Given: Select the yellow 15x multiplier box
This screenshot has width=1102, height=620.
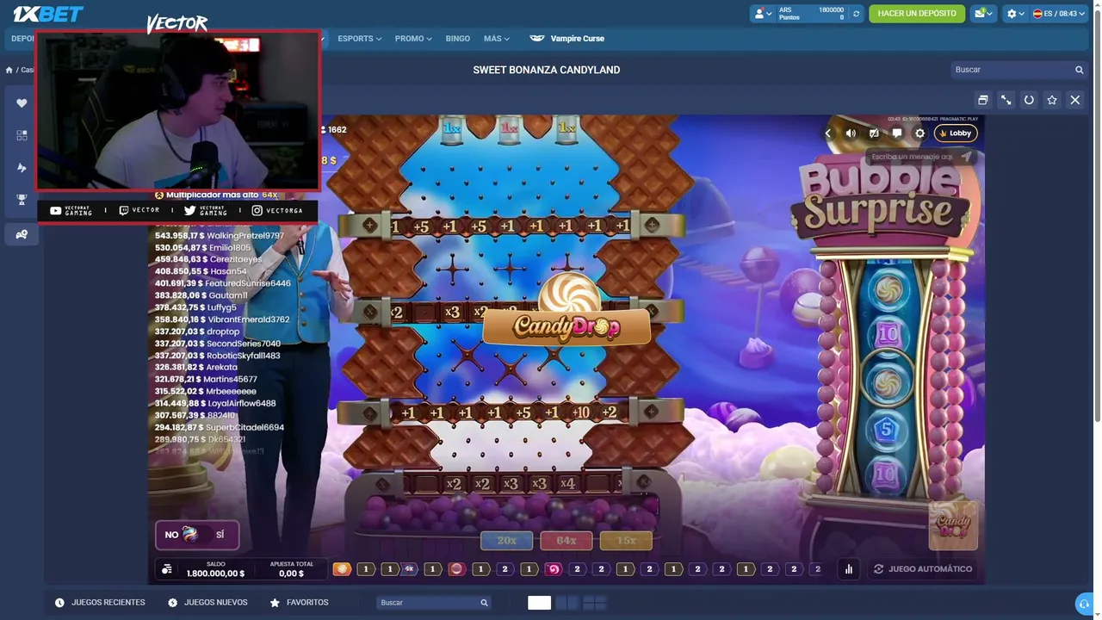Looking at the screenshot, I should [x=626, y=541].
